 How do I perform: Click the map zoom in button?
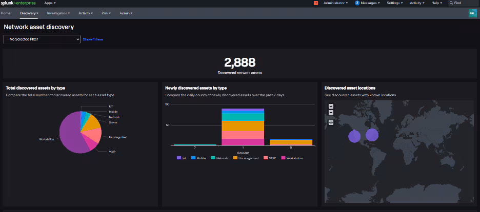click(x=331, y=107)
